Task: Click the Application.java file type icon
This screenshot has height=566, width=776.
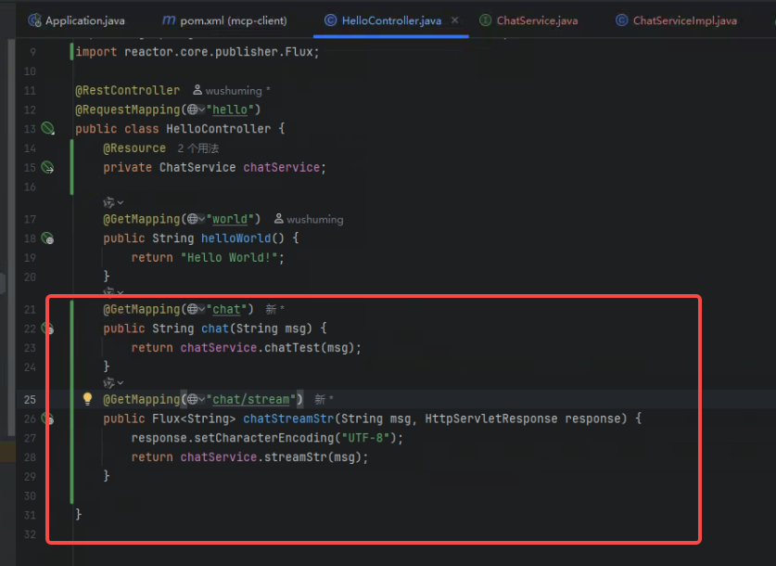Action: pos(34,20)
